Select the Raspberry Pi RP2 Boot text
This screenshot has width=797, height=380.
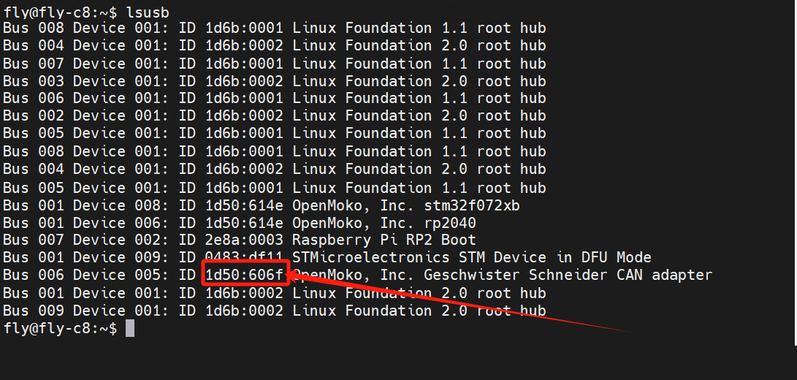[x=384, y=240]
